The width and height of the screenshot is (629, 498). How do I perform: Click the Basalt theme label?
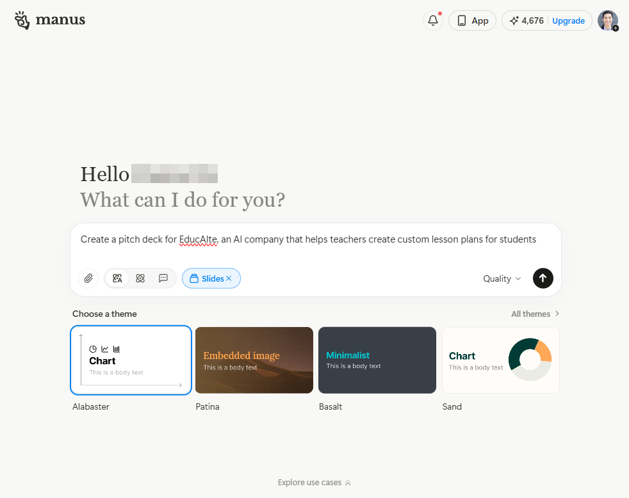point(331,406)
